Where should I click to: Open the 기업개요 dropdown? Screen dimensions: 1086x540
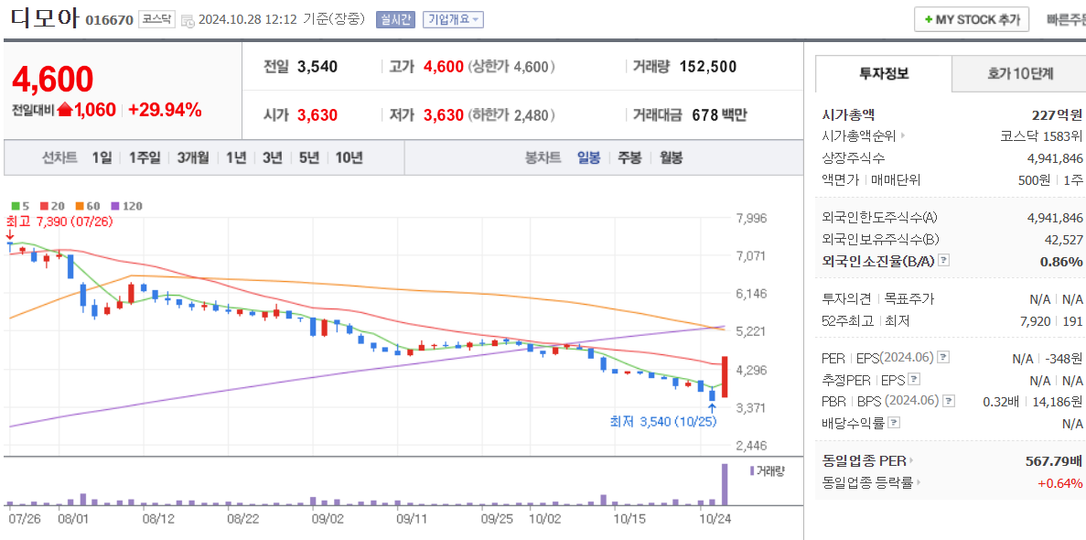pos(453,20)
